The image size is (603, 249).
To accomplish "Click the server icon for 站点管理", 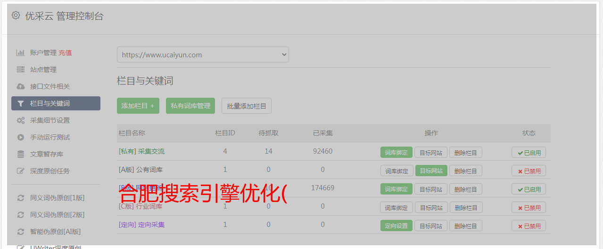I will (21, 70).
